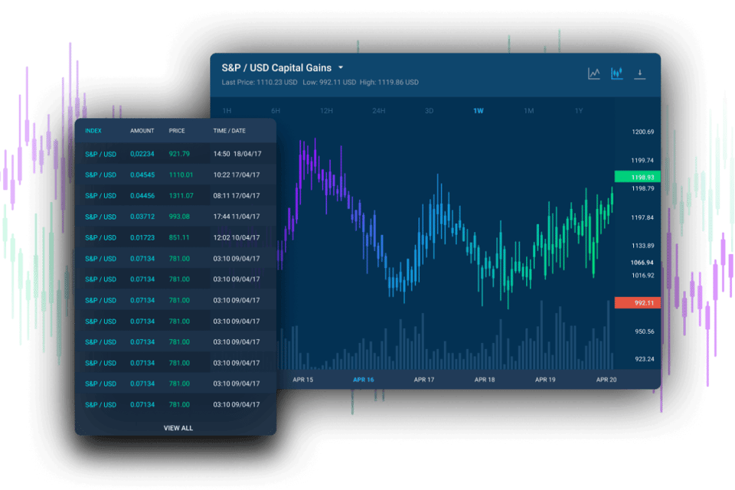Screen dimensions: 735x490
Task: Select the price cell 1110.01
Action: tap(181, 175)
